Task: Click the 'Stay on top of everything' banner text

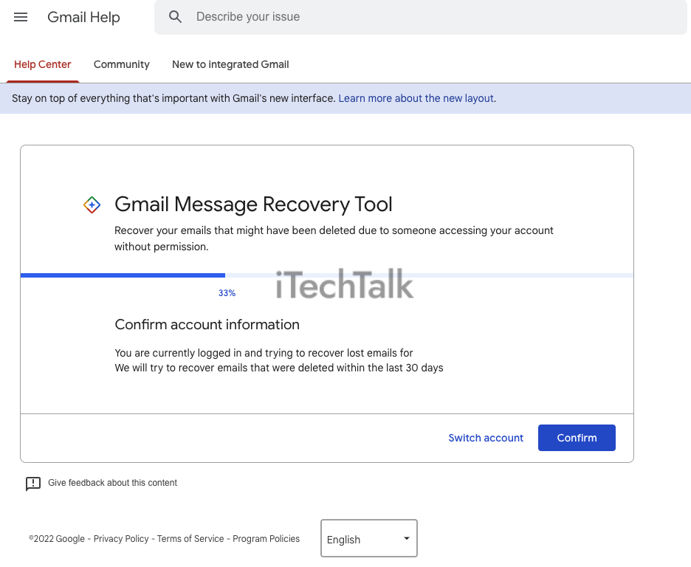Action: (x=173, y=98)
